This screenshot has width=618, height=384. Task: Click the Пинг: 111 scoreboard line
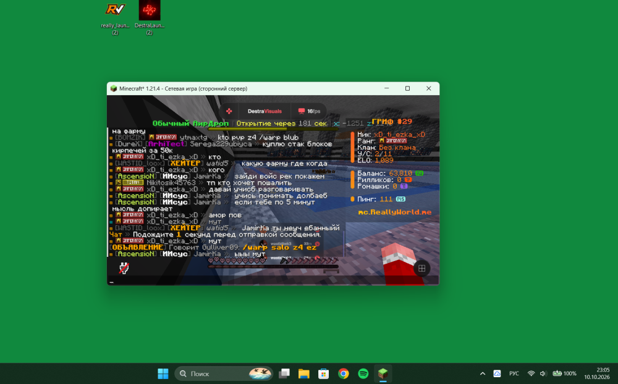pyautogui.click(x=381, y=199)
